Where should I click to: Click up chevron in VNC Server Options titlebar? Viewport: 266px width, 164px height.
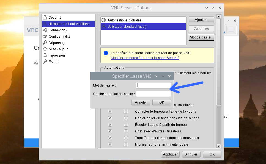[213, 8]
